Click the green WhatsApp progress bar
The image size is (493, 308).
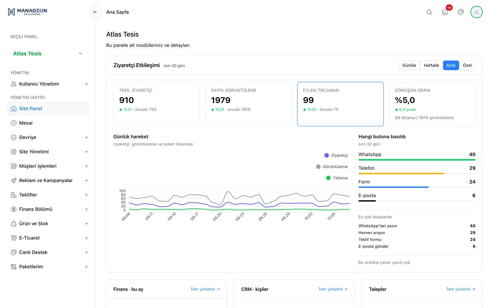(417, 160)
